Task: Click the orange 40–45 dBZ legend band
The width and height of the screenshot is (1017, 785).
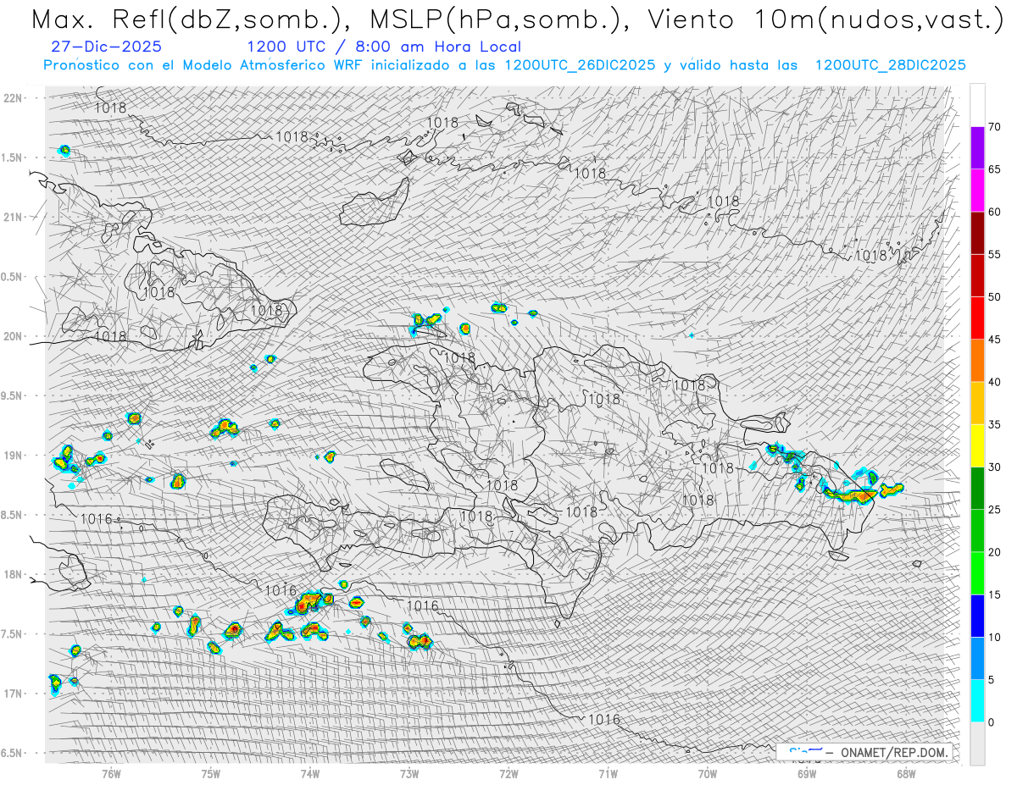Action: tap(977, 361)
